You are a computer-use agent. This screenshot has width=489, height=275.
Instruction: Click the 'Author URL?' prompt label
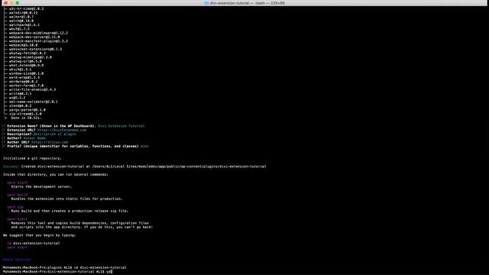tap(18, 143)
